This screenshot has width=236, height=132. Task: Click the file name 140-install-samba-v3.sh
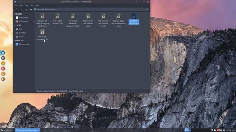click(58, 22)
